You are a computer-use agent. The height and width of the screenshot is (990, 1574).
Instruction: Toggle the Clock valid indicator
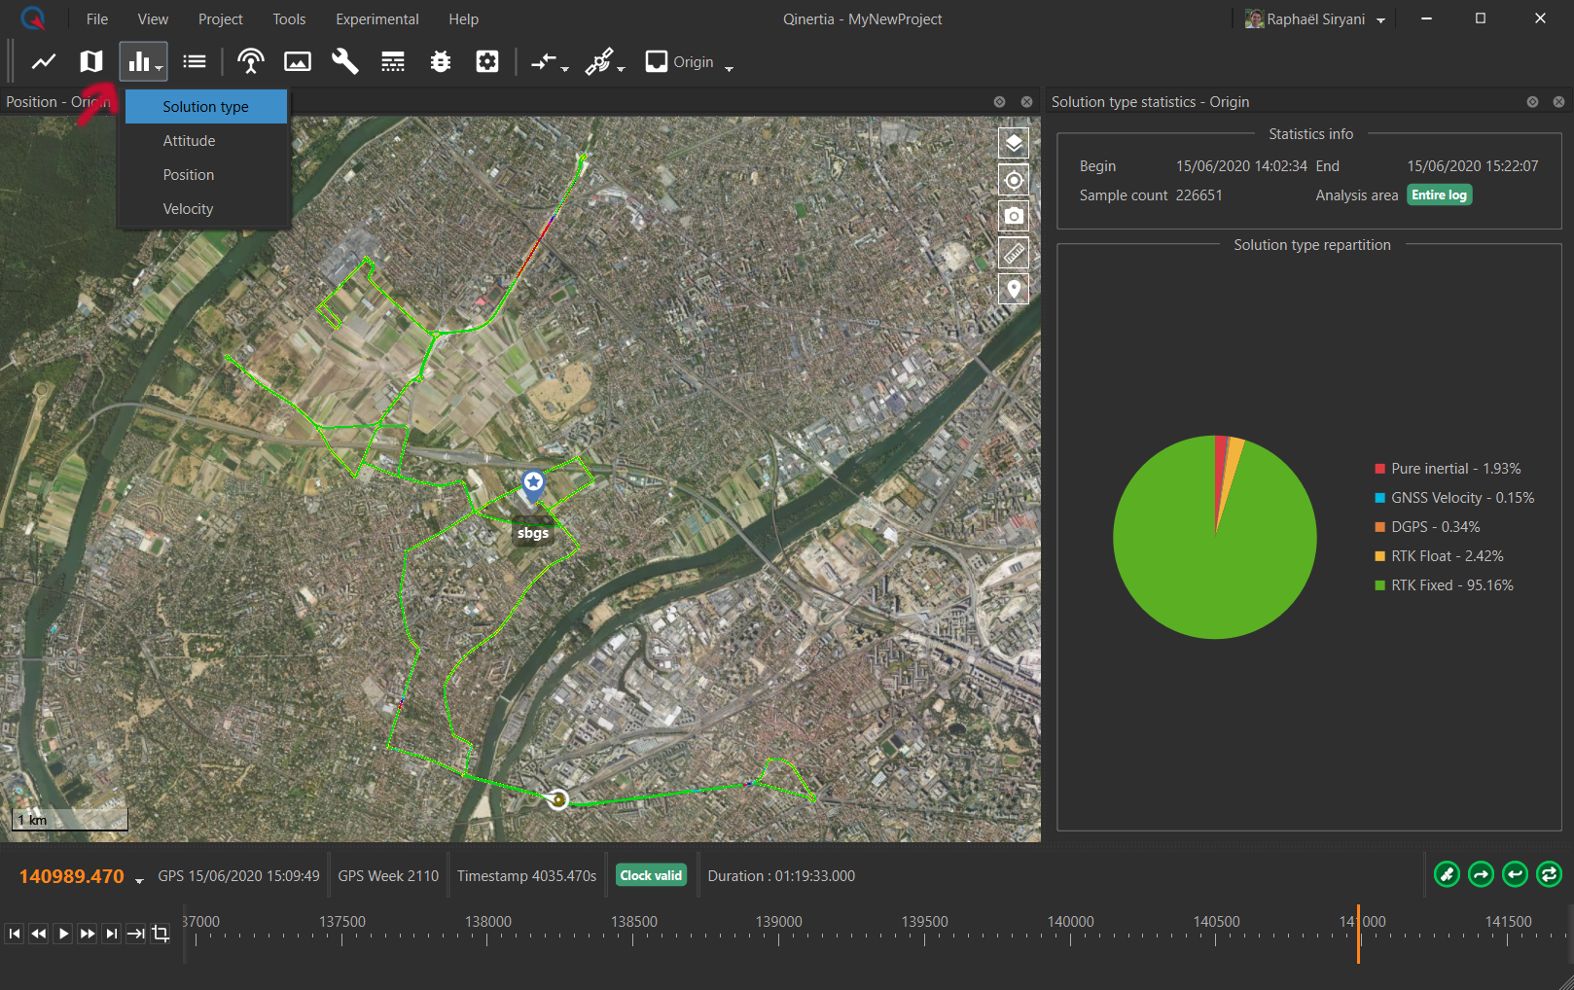(651, 876)
